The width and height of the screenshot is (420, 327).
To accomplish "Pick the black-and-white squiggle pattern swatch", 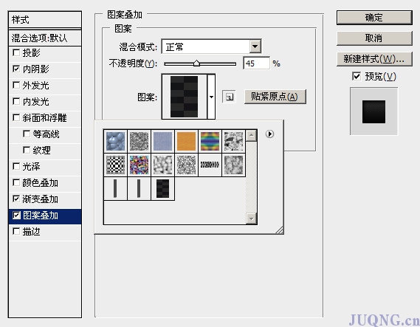I will click(x=186, y=165).
